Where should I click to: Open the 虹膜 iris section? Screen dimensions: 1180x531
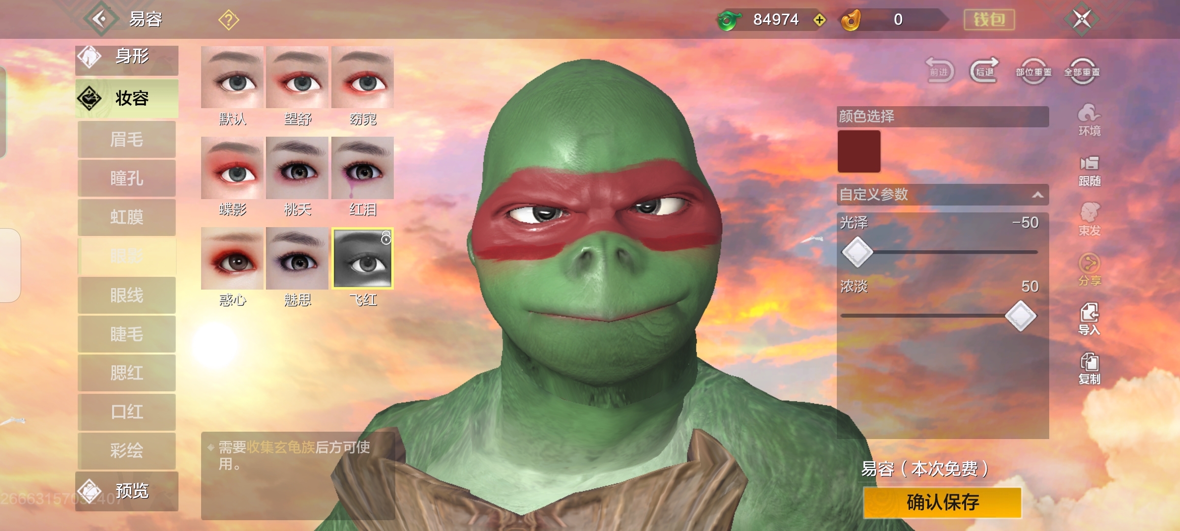[x=127, y=217]
